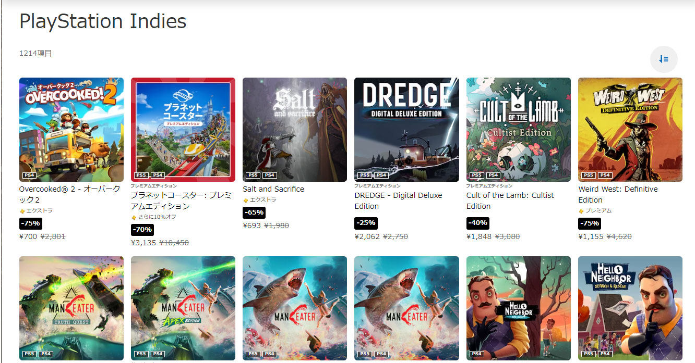Open the Salt and Sacrifice cover art
Viewport: 695px width, 363px height.
coord(295,130)
